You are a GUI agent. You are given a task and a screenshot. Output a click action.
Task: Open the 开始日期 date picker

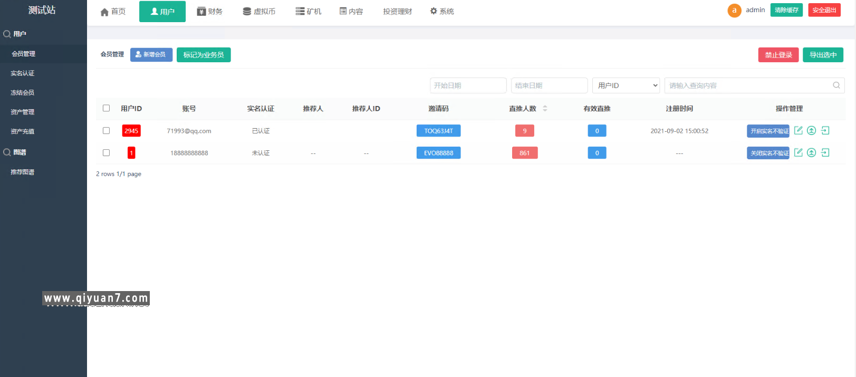pyautogui.click(x=468, y=85)
